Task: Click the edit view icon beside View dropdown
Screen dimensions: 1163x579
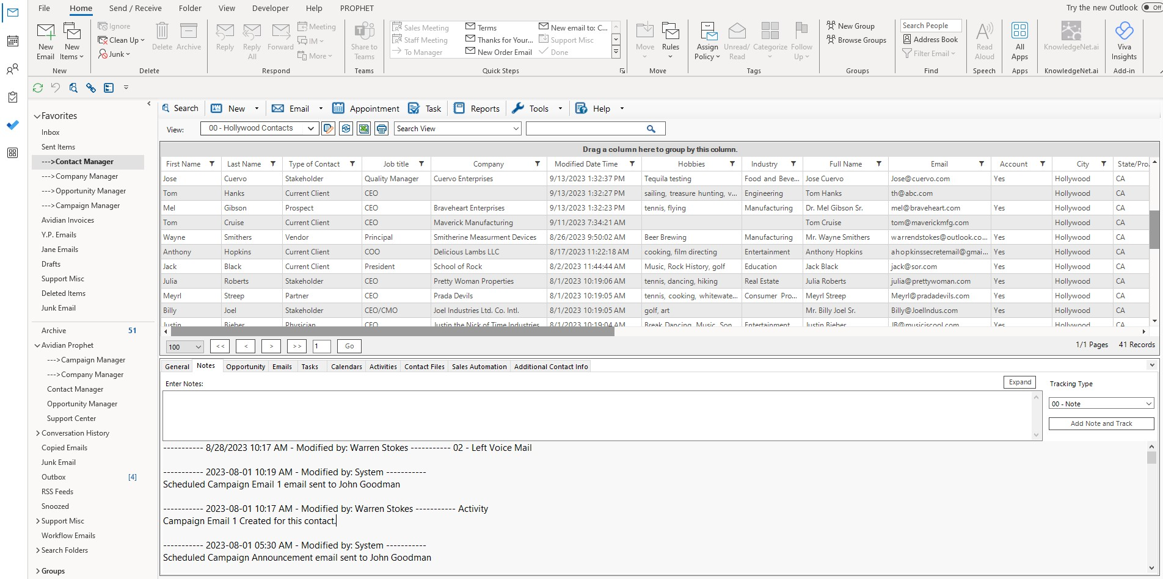Action: point(328,129)
